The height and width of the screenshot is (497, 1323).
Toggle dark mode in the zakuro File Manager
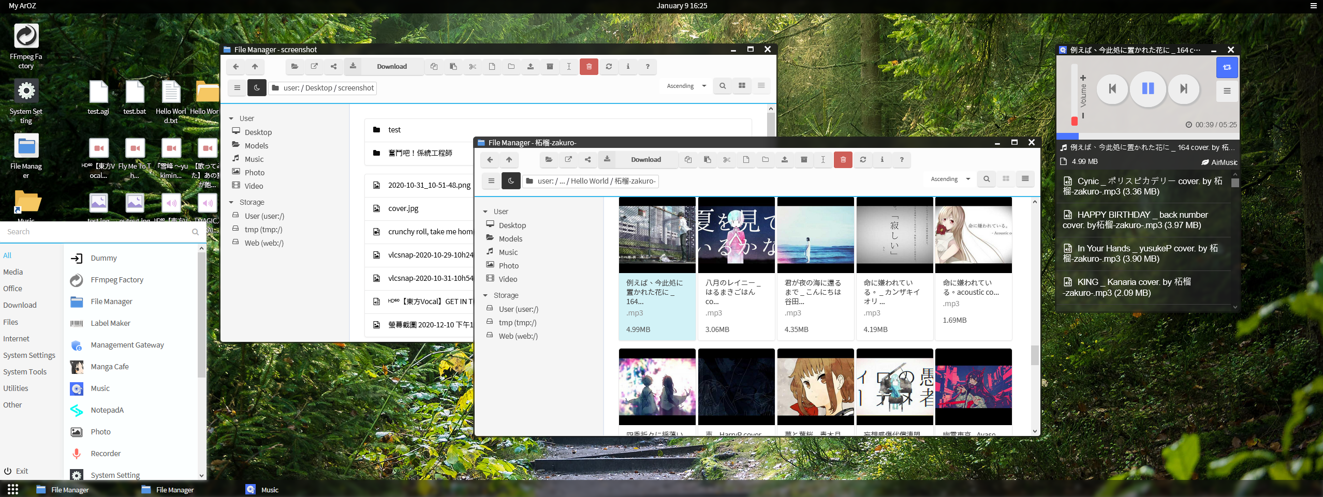click(511, 181)
